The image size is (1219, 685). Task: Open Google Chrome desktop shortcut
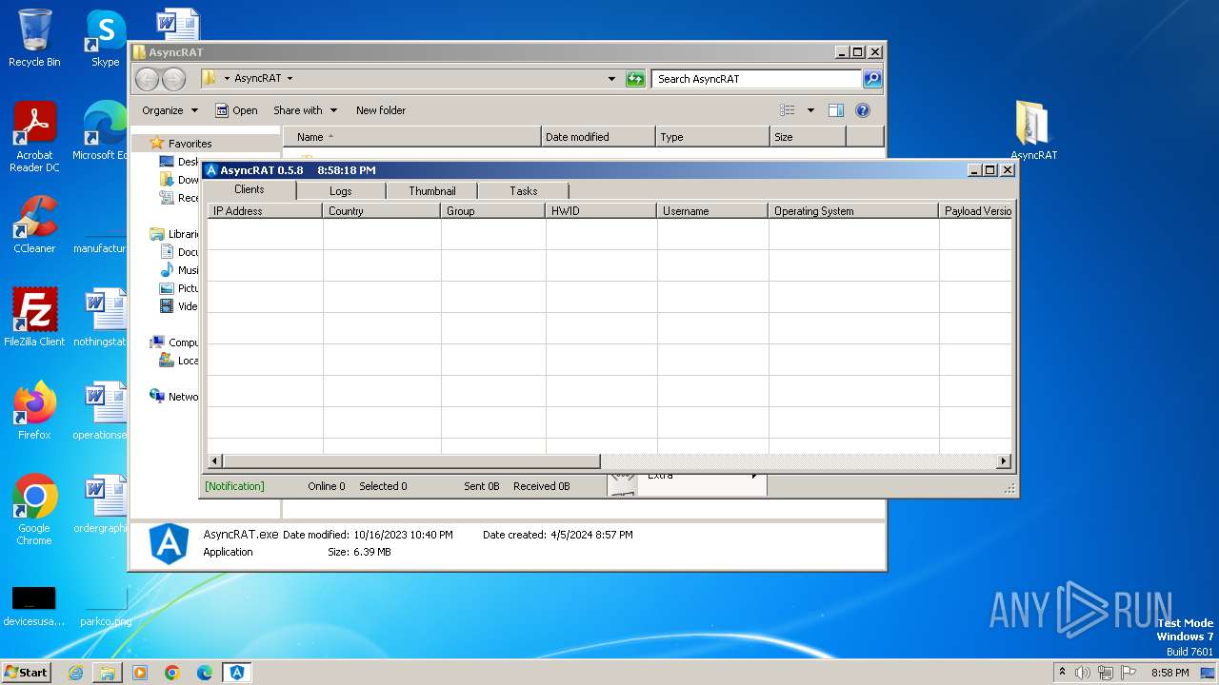[34, 510]
